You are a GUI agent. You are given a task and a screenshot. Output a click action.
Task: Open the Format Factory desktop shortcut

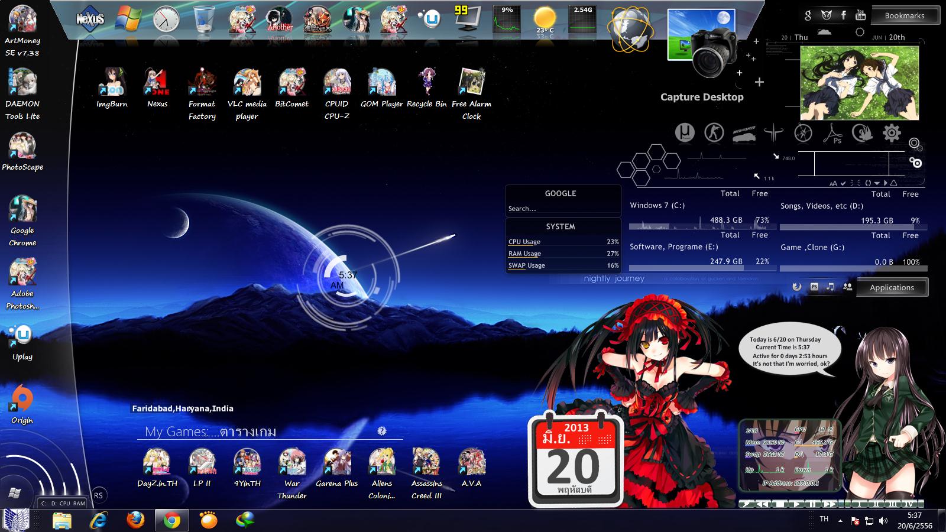pos(202,94)
